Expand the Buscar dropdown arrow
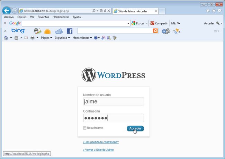Viewport: 225px width, 159px height. pyautogui.click(x=146, y=23)
